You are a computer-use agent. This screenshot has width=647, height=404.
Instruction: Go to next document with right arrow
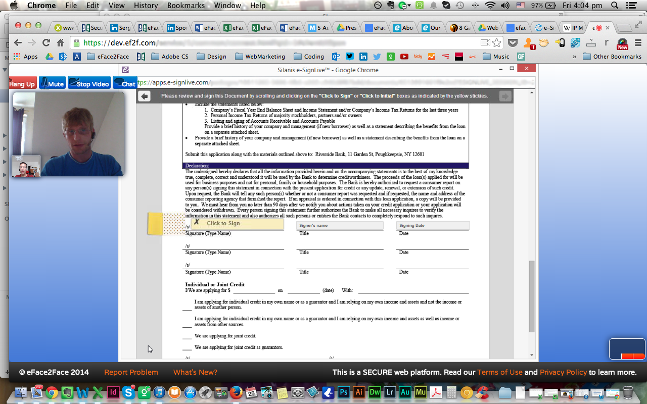505,96
